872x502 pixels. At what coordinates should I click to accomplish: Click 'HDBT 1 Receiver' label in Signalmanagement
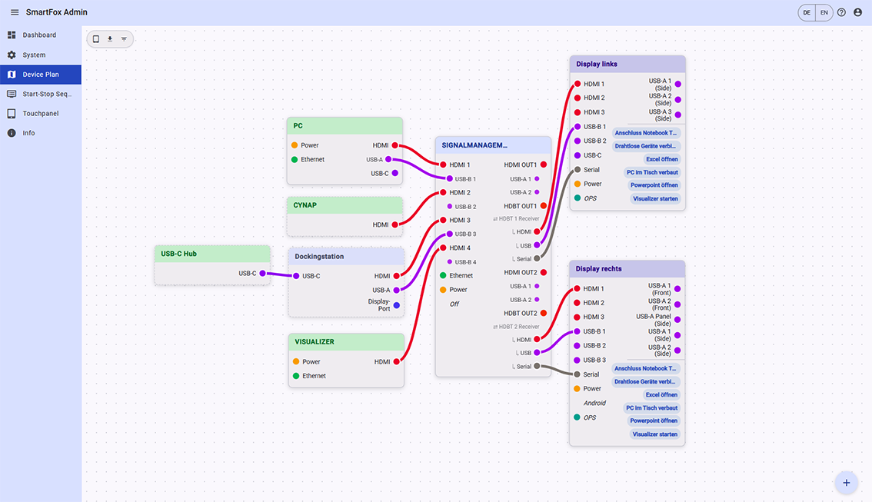tap(516, 219)
